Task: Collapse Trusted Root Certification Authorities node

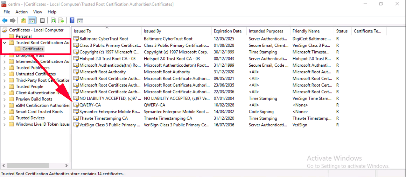Action: click(5, 42)
